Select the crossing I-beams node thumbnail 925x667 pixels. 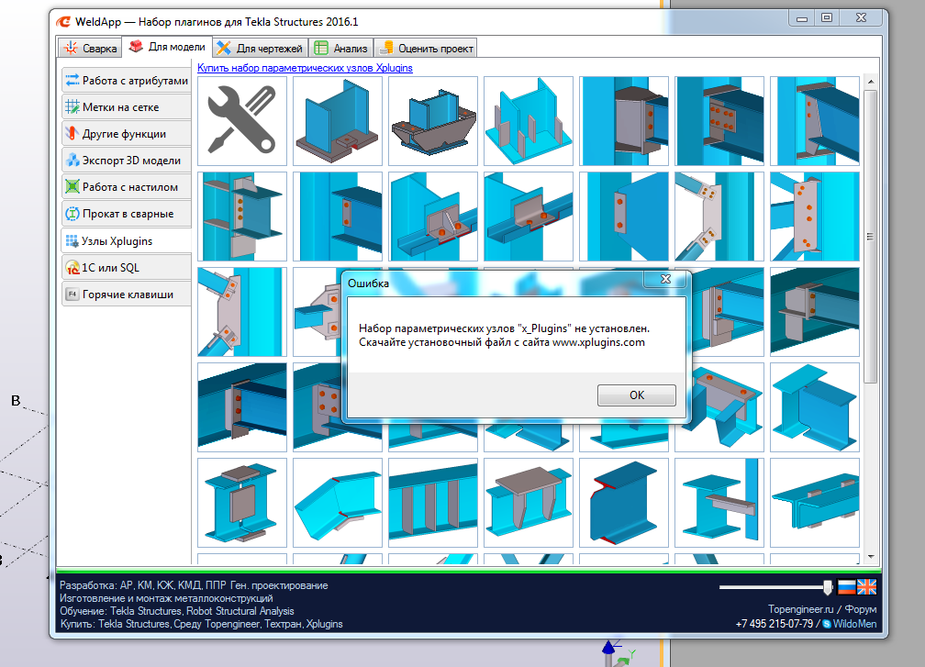coord(719,503)
